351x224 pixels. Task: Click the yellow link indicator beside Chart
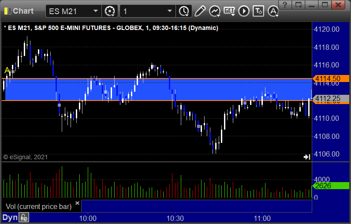pyautogui.click(x=7, y=11)
